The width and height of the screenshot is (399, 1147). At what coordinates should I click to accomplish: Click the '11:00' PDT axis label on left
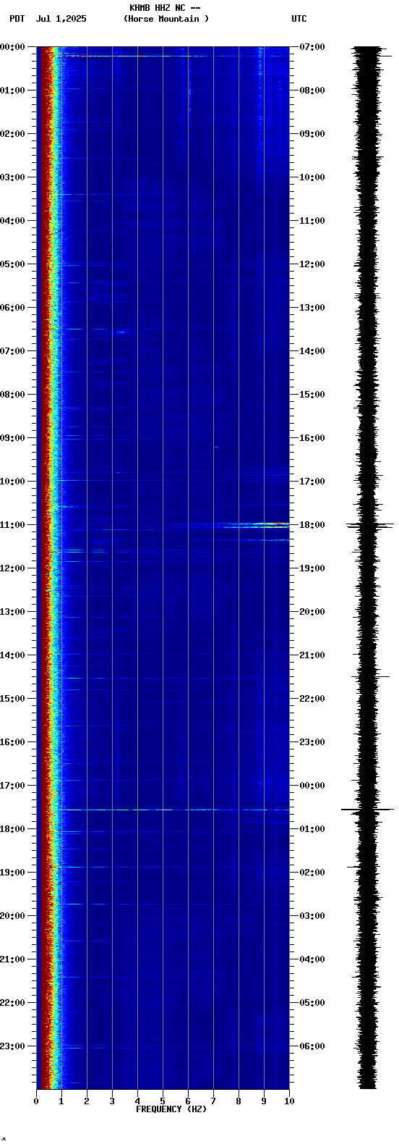12,525
